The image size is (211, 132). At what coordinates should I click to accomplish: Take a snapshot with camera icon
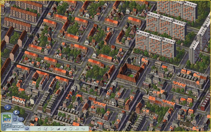click(x=58, y=129)
